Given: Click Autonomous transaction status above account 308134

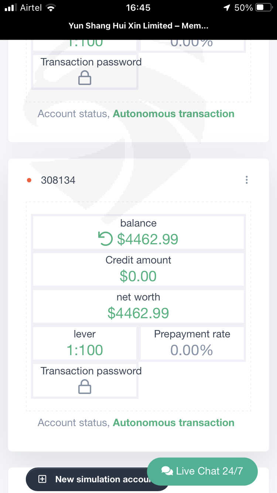Looking at the screenshot, I should [x=173, y=113].
